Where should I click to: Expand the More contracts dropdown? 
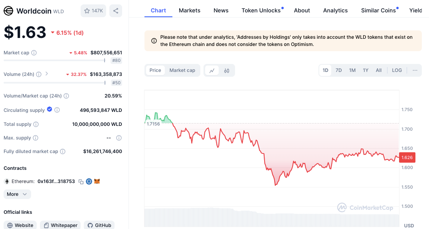tap(17, 194)
